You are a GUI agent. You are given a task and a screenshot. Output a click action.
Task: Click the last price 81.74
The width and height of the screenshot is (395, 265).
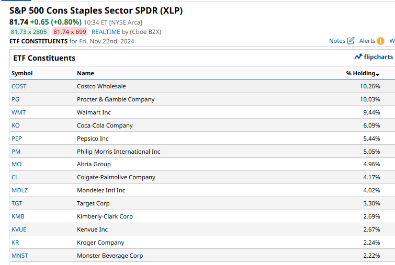coord(19,22)
